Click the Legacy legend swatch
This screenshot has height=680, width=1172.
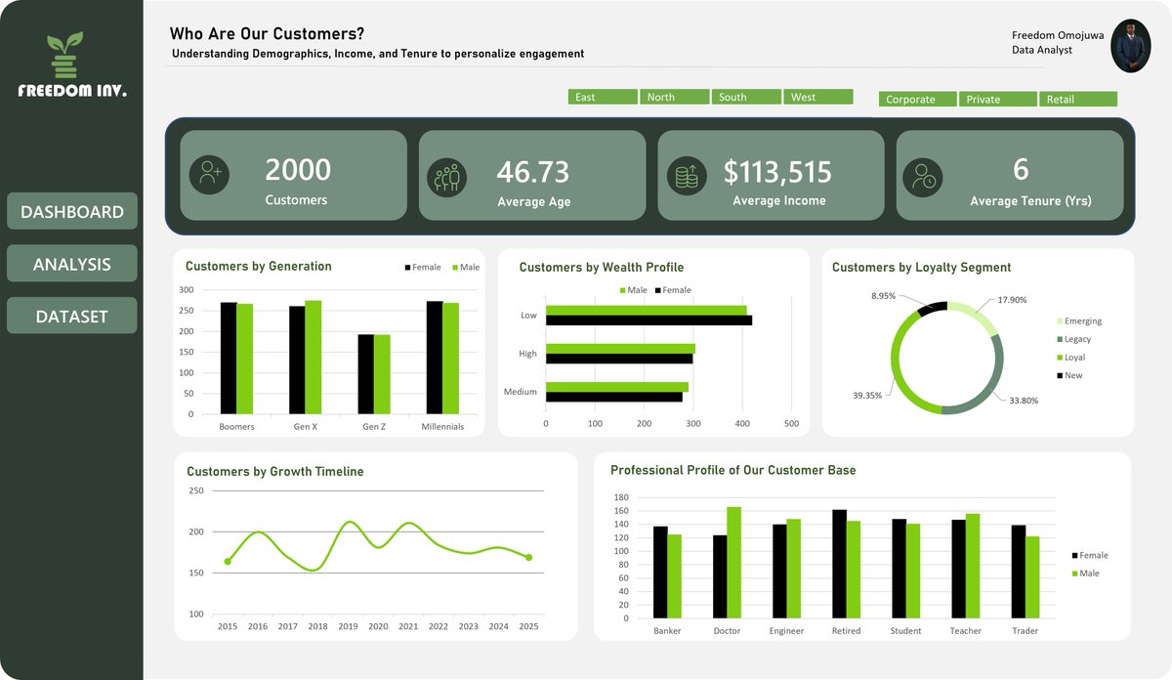[x=1060, y=339]
